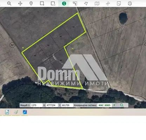The image size is (146, 140).
Task: Edit the X coordinate field 4777254
Action: pos(52,105)
